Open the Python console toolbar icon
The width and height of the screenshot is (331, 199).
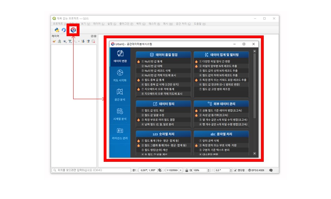pos(57,30)
